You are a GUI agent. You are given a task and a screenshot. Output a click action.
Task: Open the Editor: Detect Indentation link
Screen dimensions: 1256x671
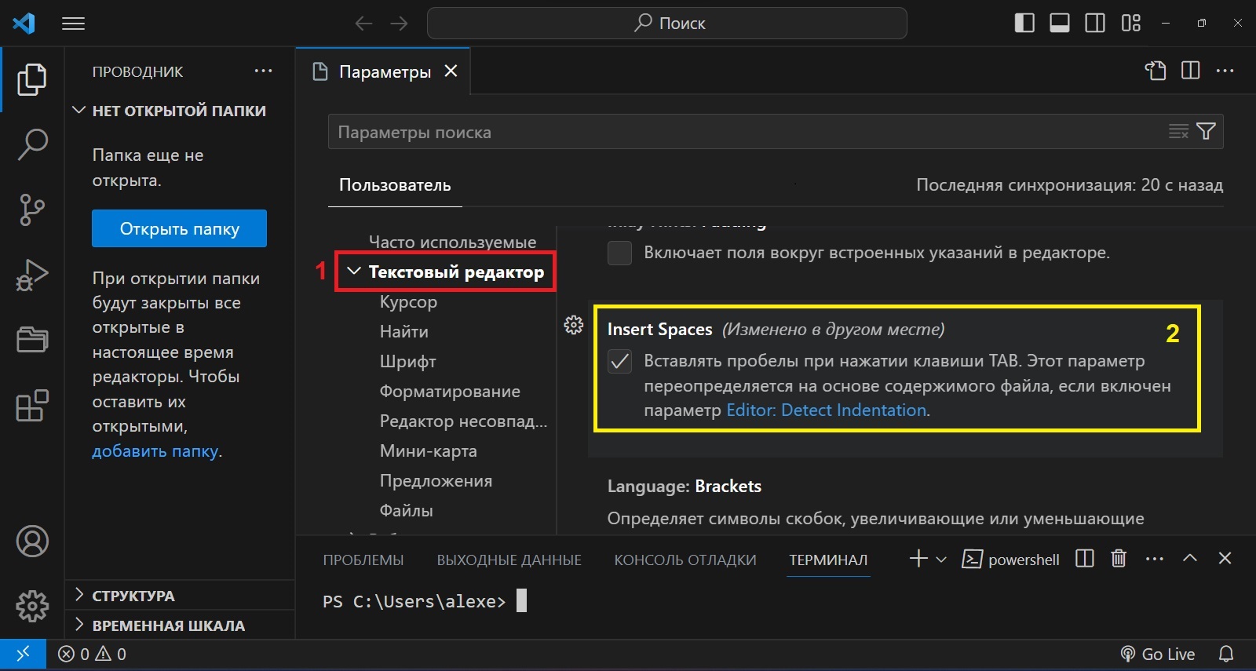pyautogui.click(x=826, y=410)
